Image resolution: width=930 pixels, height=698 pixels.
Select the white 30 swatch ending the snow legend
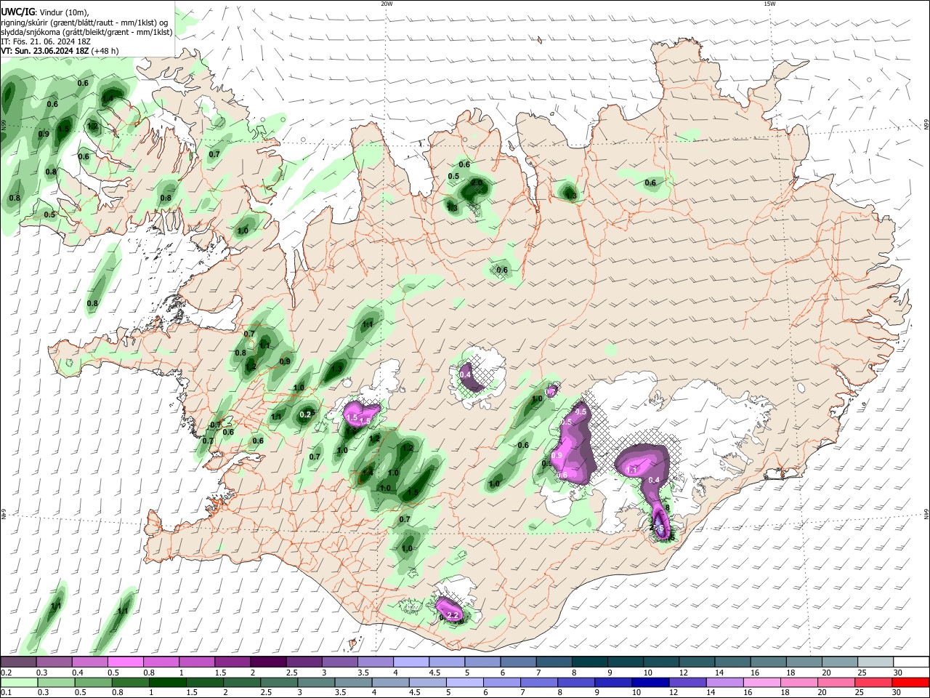[x=912, y=662]
